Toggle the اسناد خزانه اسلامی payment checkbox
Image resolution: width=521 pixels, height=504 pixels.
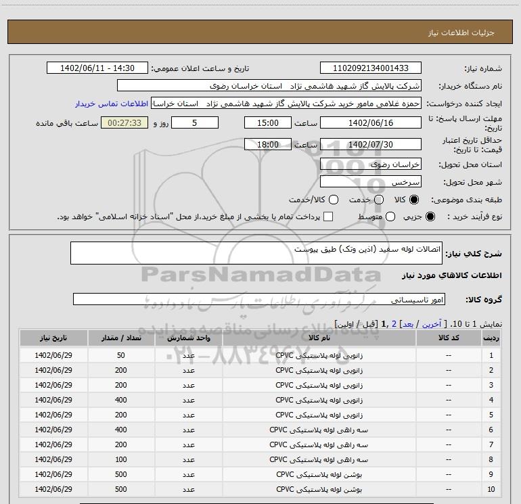pos(328,216)
